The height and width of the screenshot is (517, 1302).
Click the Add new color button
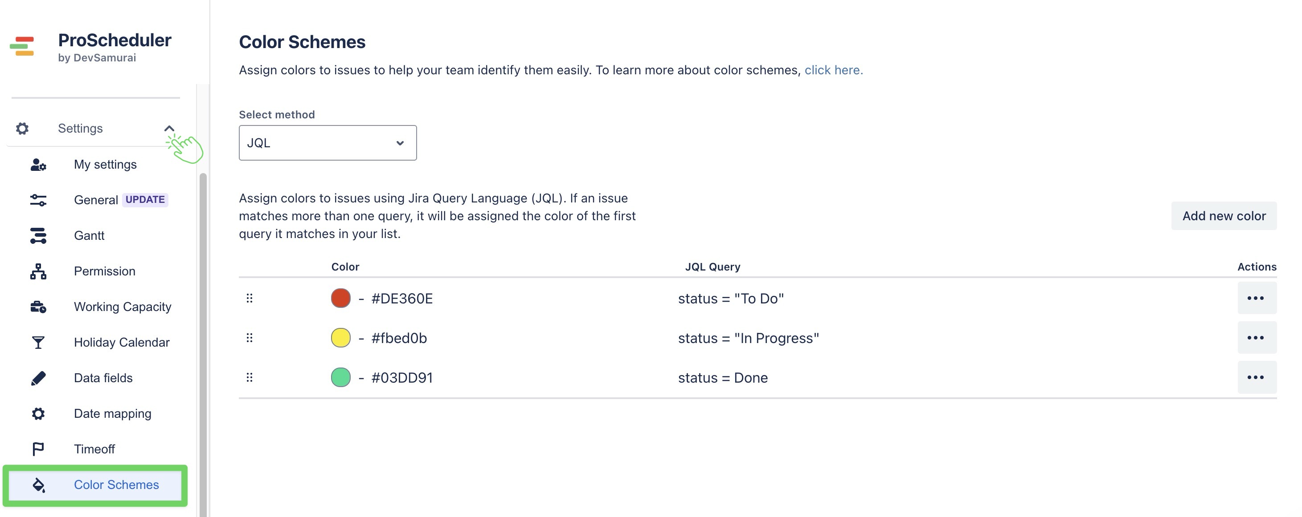coord(1224,216)
